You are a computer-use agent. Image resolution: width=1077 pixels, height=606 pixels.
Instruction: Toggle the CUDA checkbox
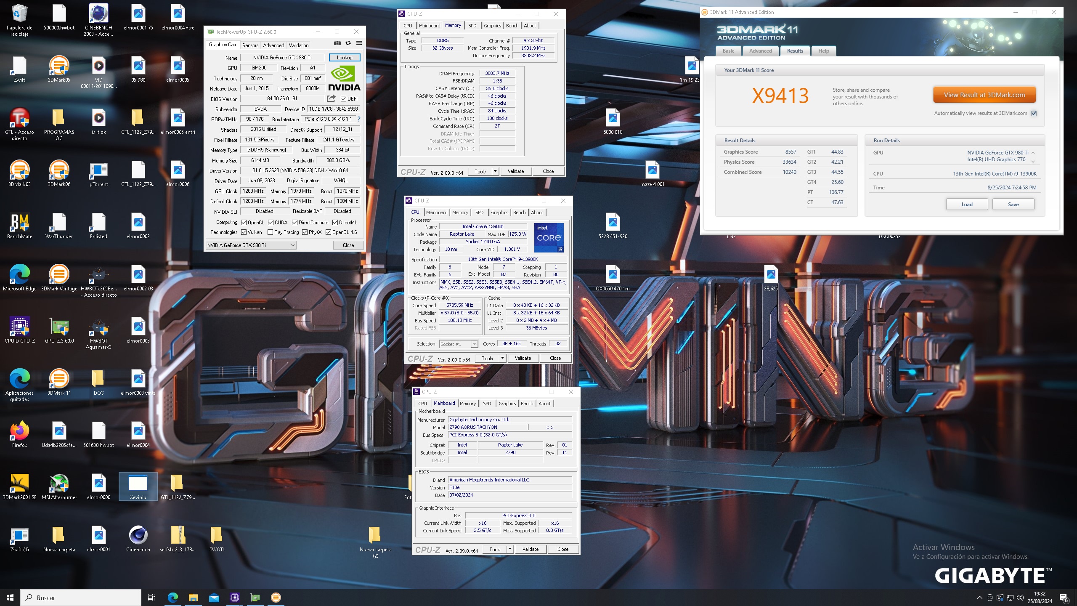click(271, 222)
